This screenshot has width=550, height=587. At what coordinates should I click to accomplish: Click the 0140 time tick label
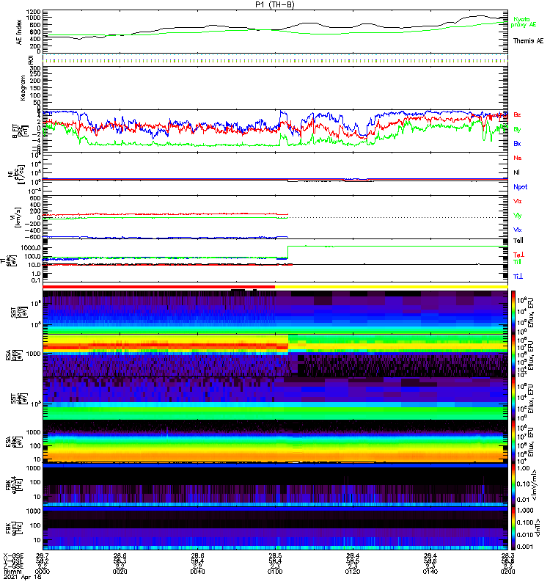(x=430, y=572)
